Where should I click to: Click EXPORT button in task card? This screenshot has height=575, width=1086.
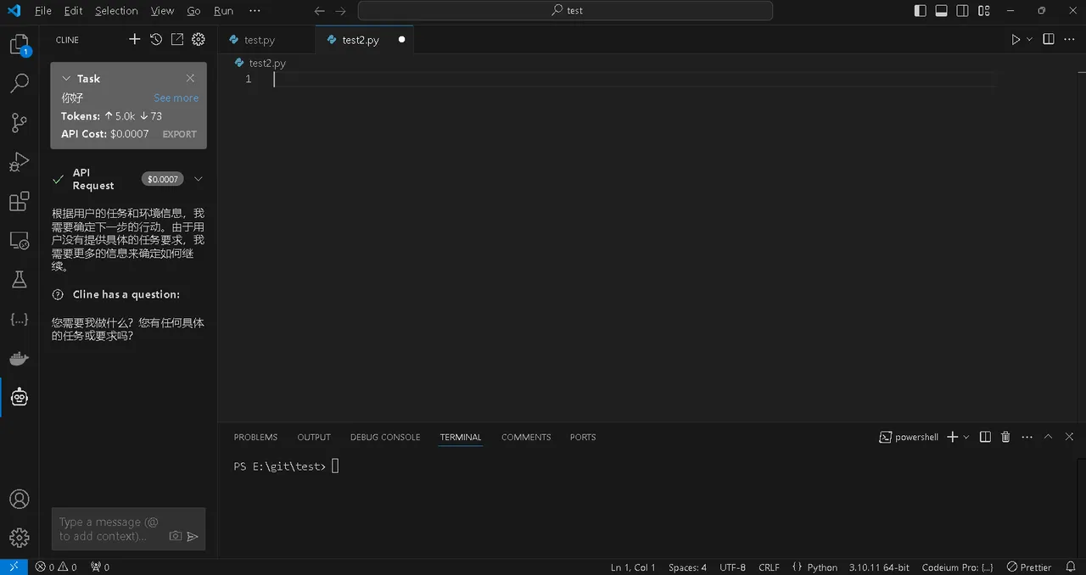[x=180, y=134]
